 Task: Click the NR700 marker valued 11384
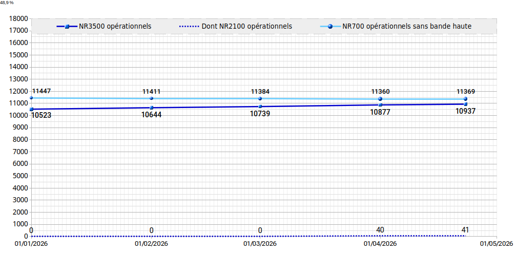pyautogui.click(x=260, y=99)
